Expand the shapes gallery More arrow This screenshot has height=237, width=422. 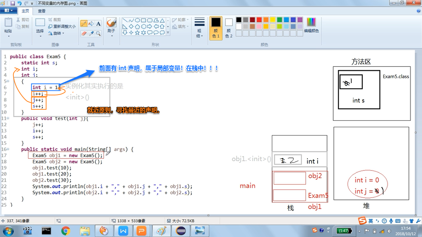168,33
